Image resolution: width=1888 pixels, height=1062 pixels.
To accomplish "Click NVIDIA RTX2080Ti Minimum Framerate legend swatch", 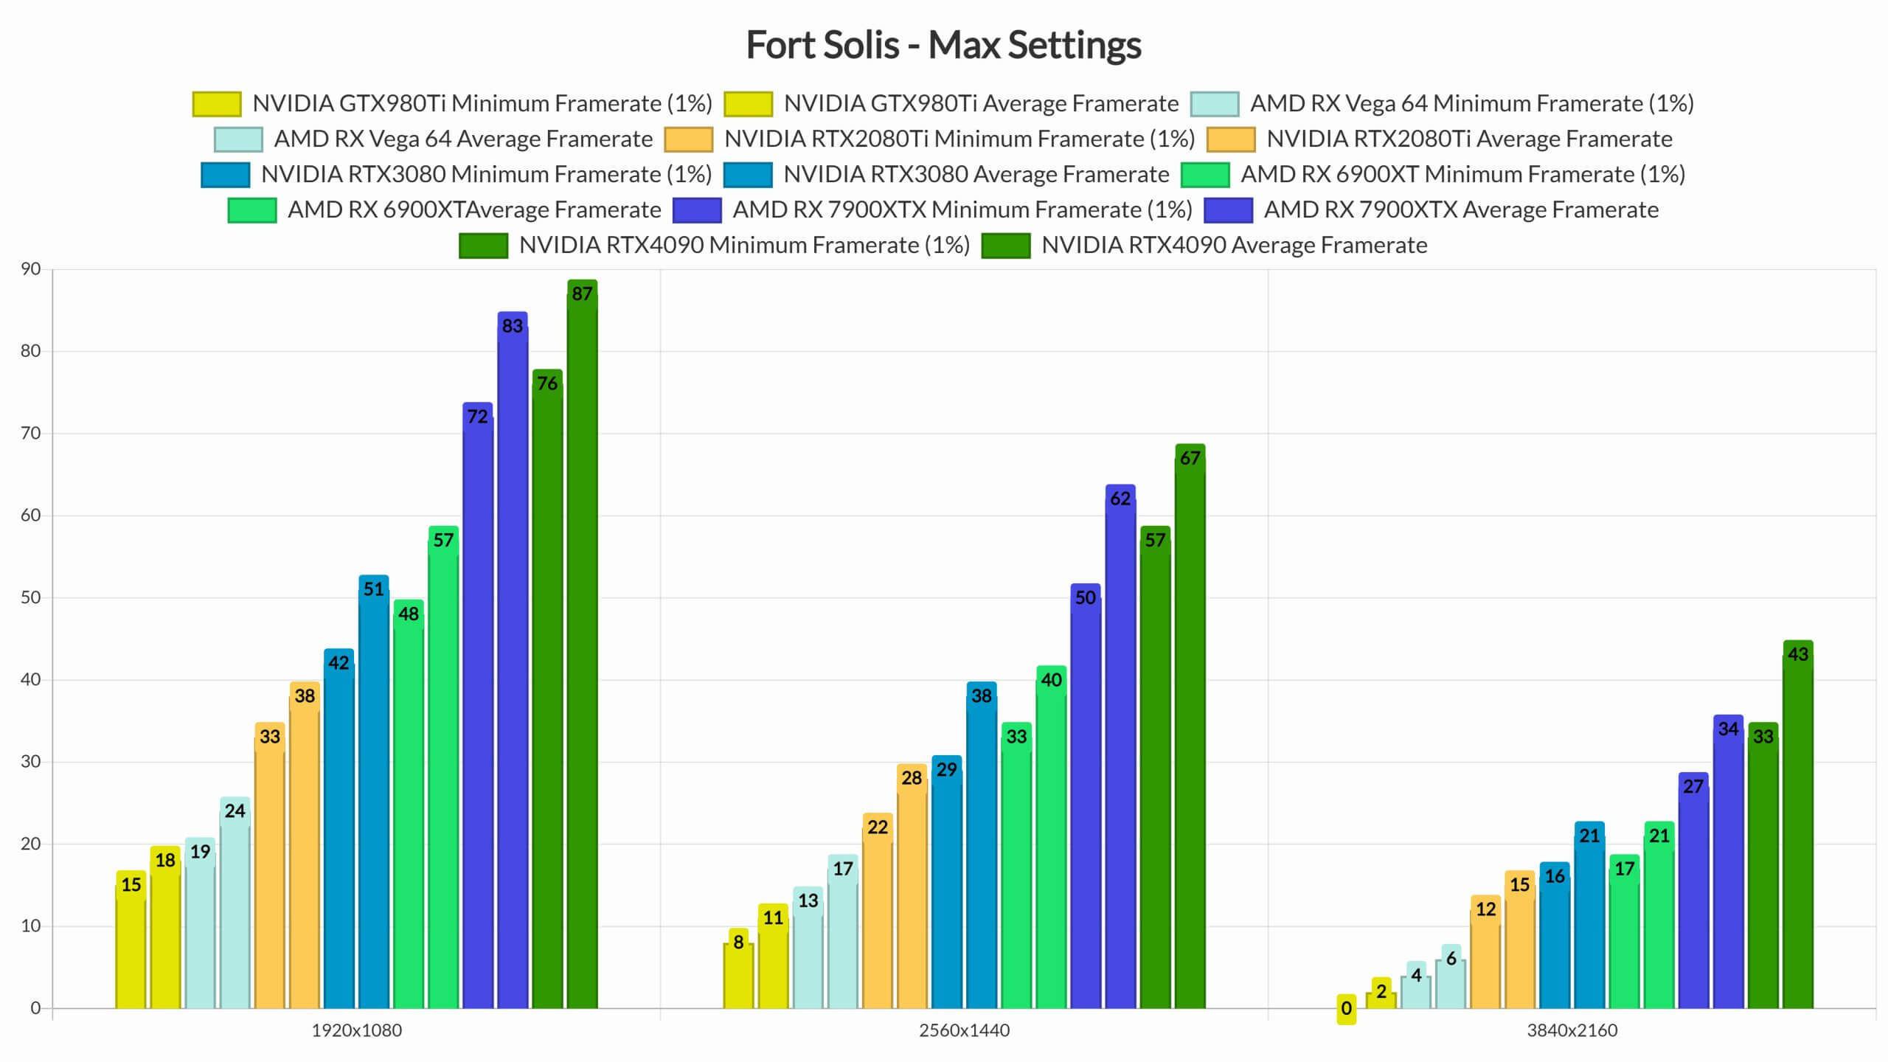I will tap(688, 139).
